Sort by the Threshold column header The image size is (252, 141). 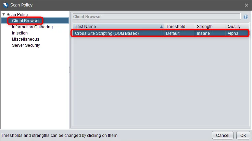coord(179,26)
